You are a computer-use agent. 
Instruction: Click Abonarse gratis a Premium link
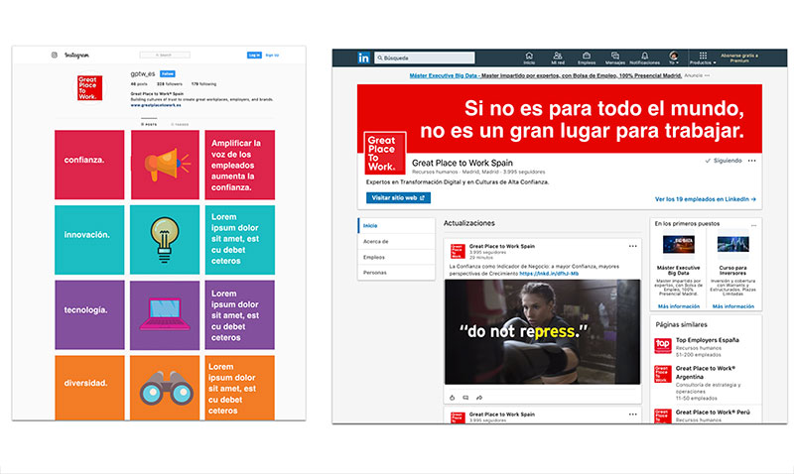[739, 58]
